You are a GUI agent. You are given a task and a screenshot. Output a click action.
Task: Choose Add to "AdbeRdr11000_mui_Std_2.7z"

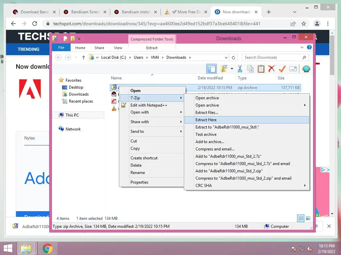coord(247,156)
